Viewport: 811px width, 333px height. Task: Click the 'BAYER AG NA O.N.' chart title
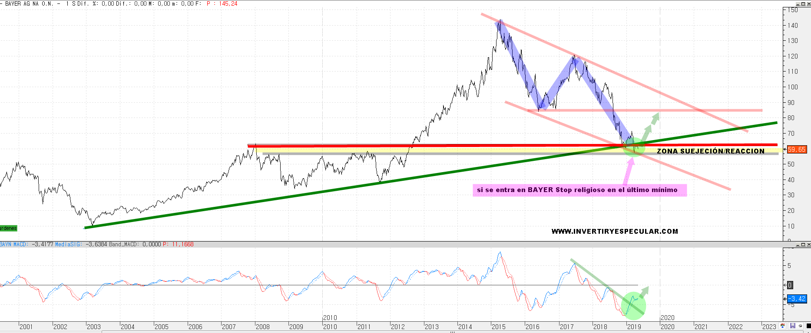29,3
